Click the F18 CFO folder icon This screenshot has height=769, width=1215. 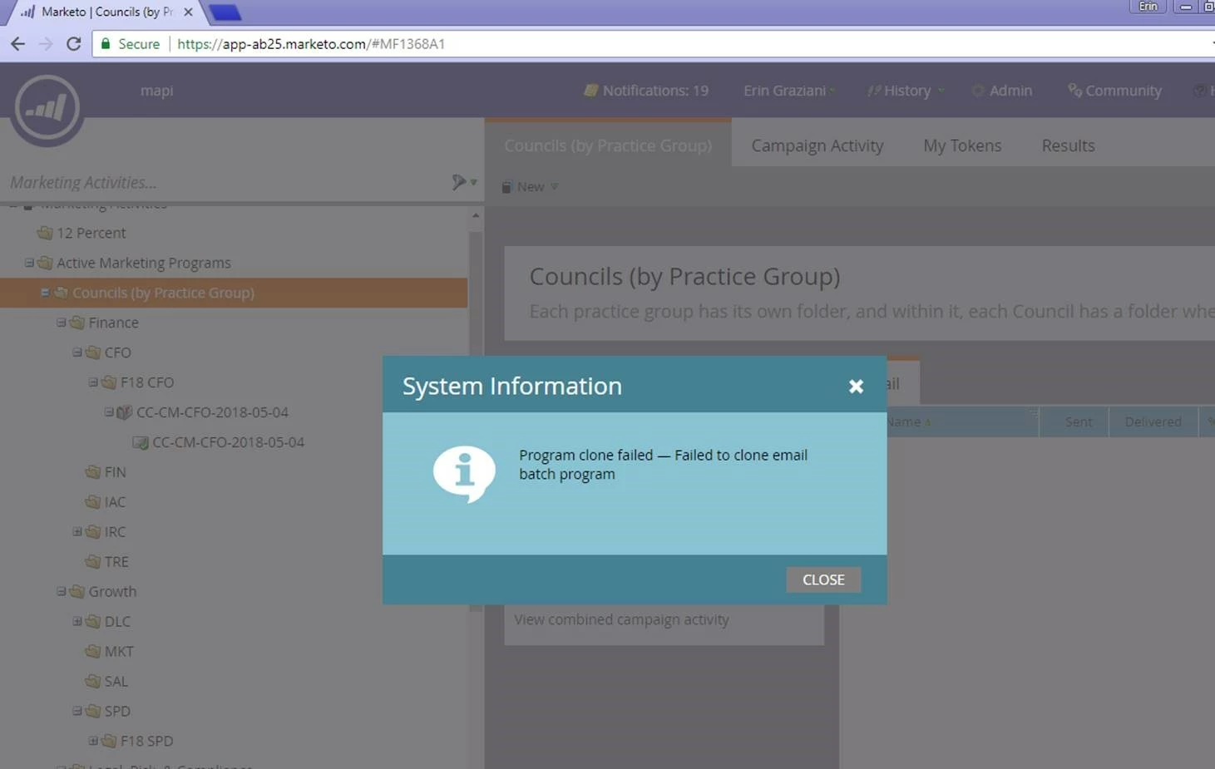108,382
